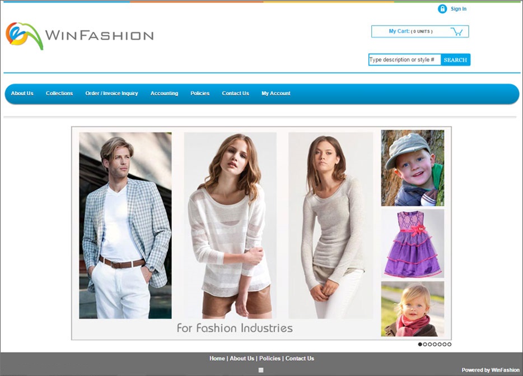The width and height of the screenshot is (523, 376).
Task: Open the Policies menu in navigation bar
Action: click(x=200, y=94)
